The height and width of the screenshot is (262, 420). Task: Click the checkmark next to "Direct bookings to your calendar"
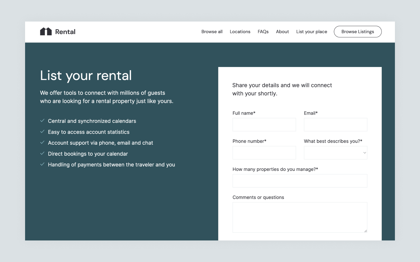pos(42,153)
